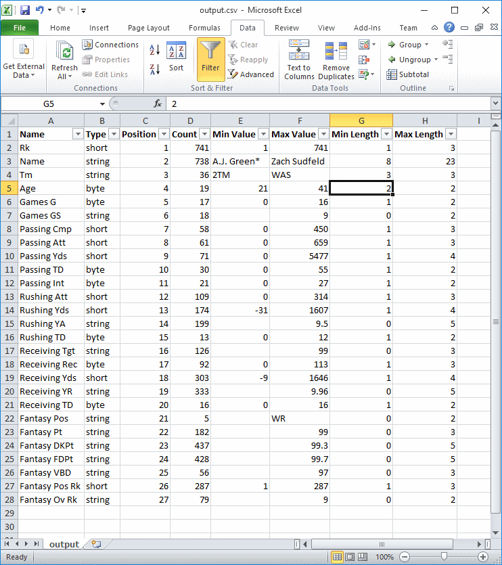This screenshot has width=502, height=565.
Task: Click the insert new worksheet tab icon
Action: (x=96, y=544)
